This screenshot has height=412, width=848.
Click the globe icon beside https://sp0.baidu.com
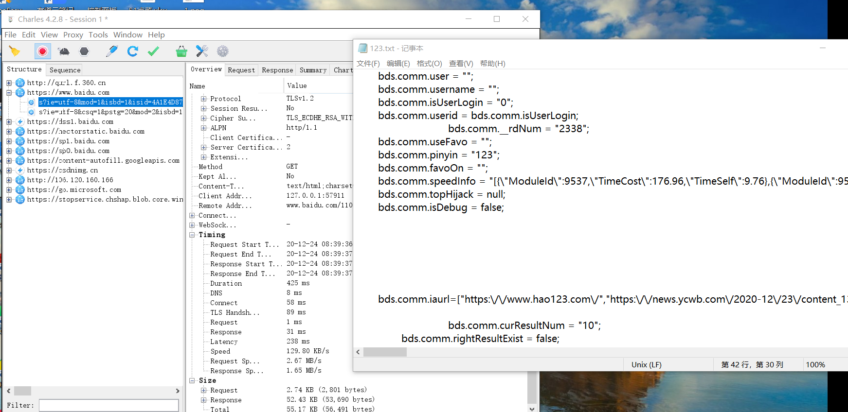coord(20,151)
